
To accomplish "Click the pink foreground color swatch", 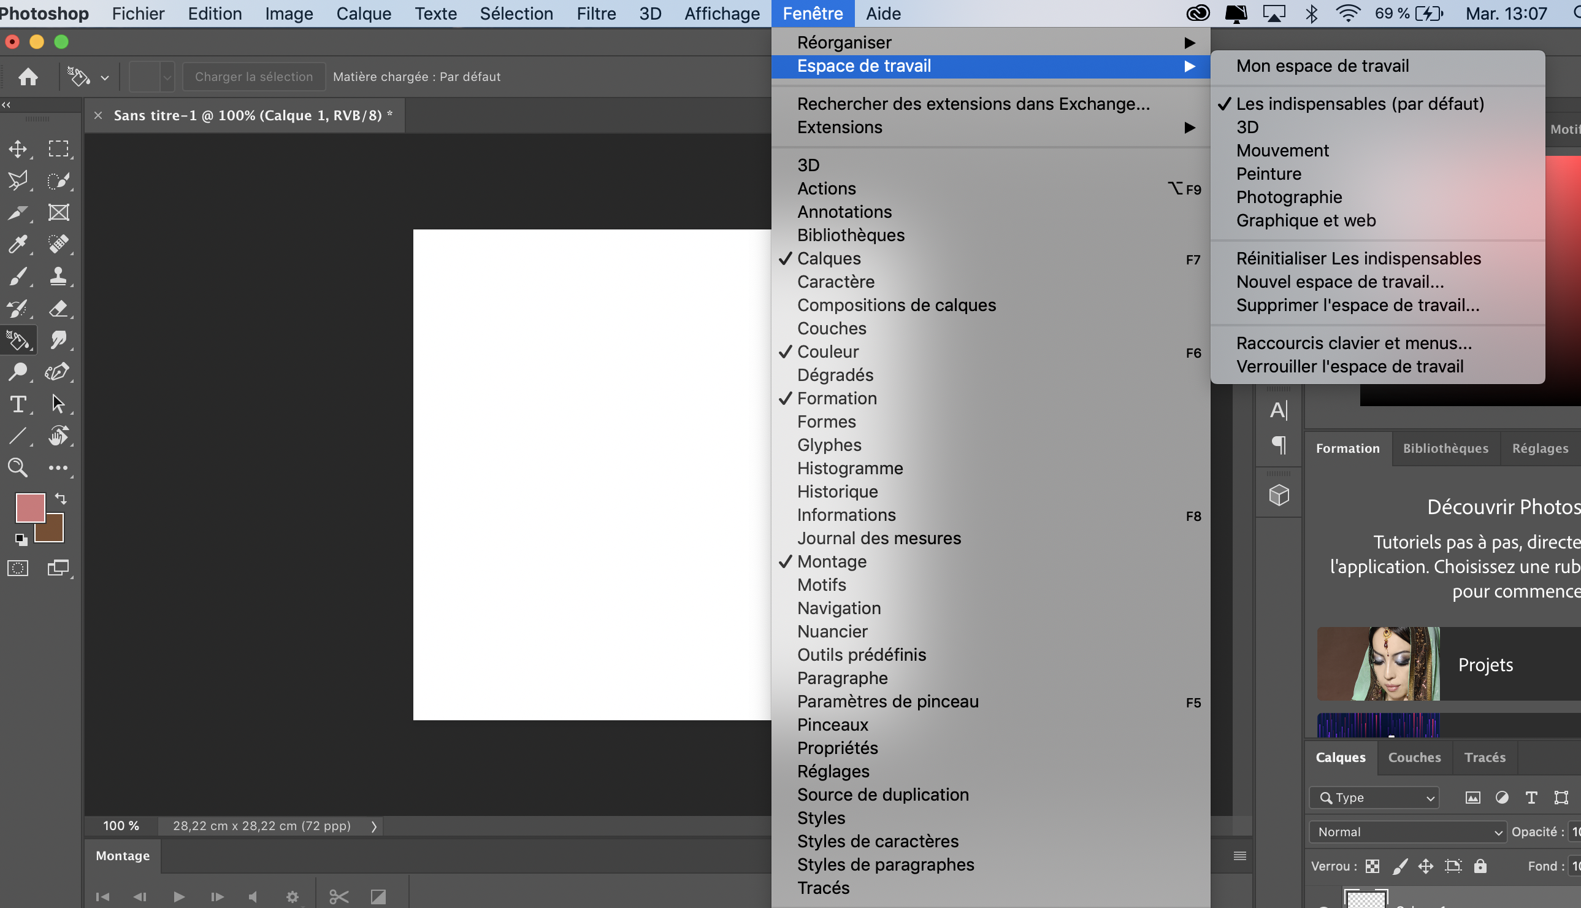I will point(29,506).
